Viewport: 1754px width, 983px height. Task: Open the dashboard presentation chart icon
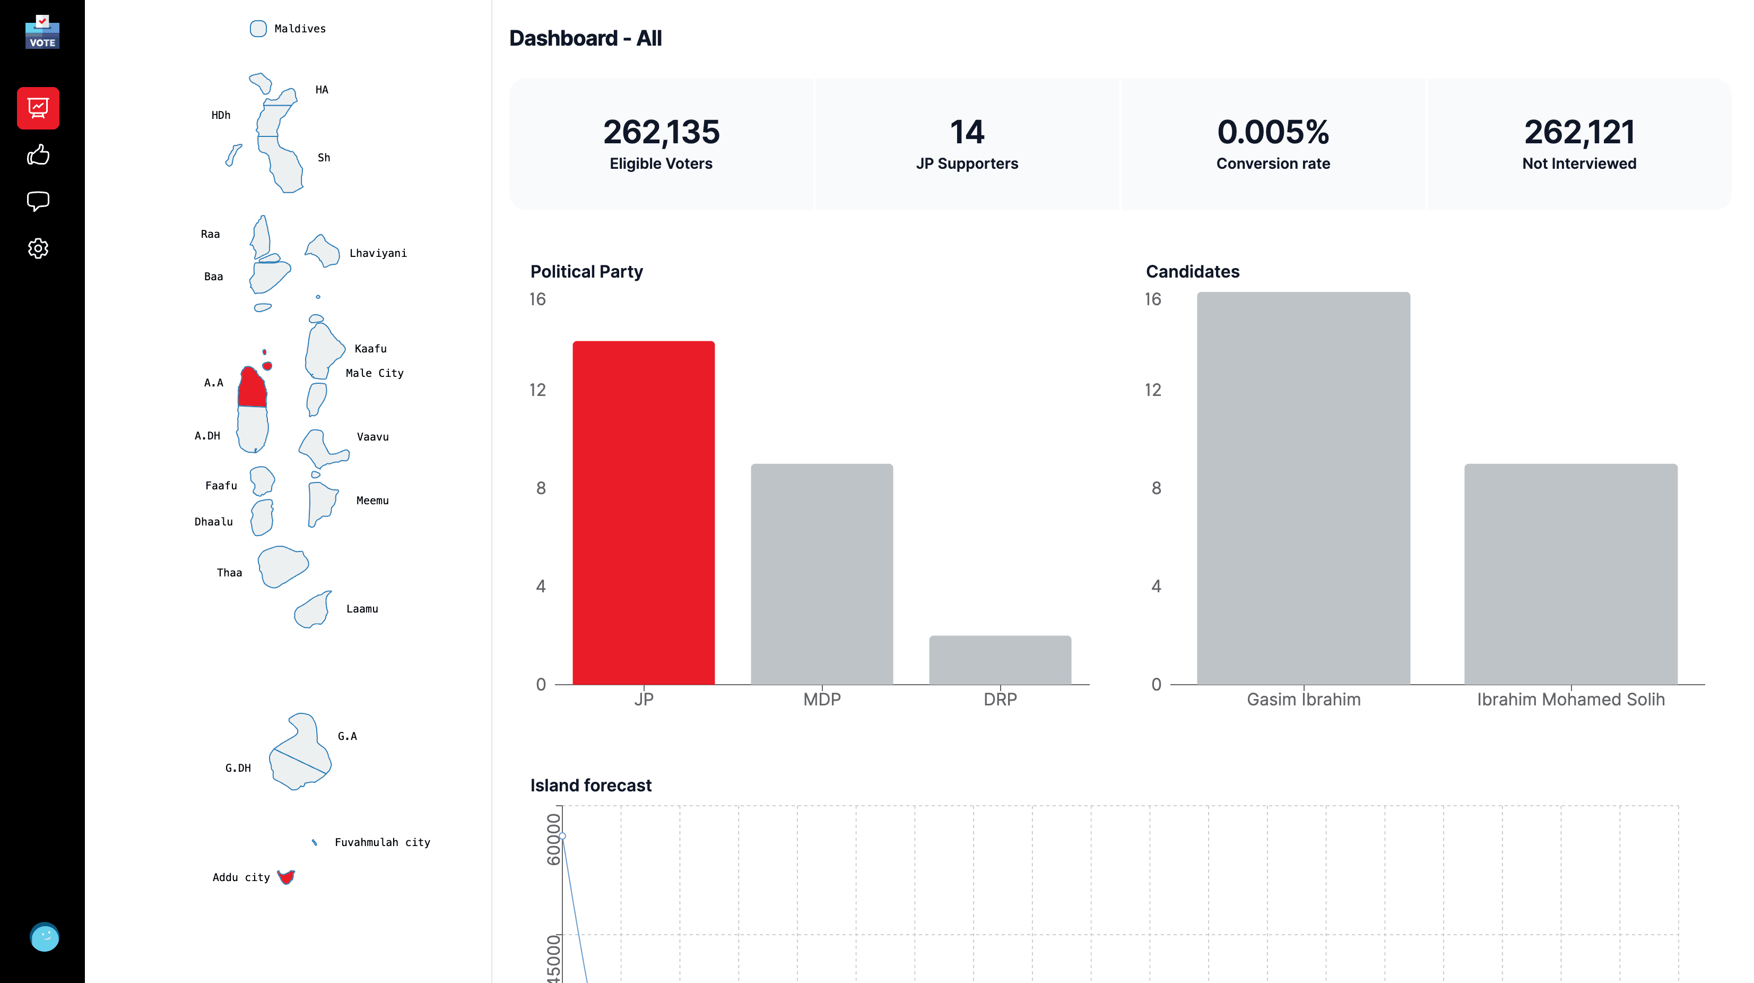click(x=38, y=108)
